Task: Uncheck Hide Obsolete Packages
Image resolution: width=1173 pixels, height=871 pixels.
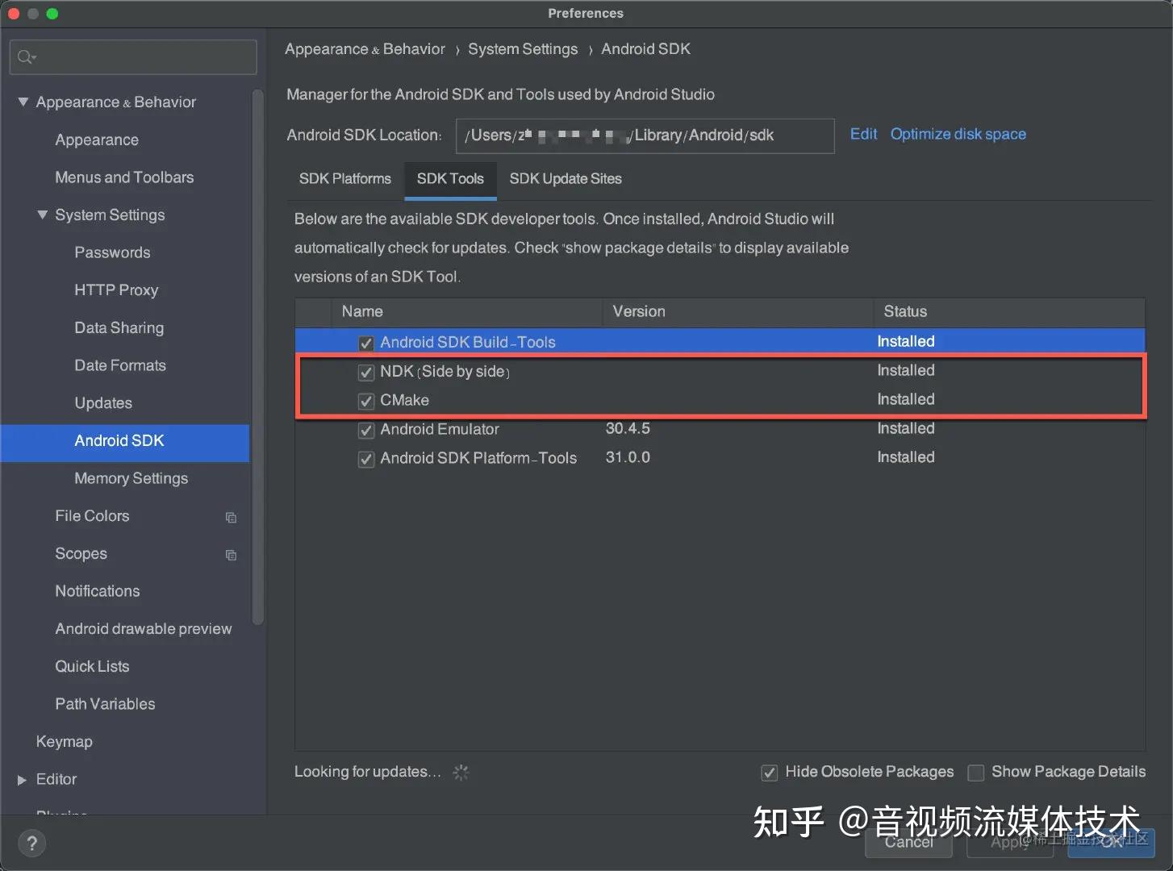Action: tap(769, 773)
